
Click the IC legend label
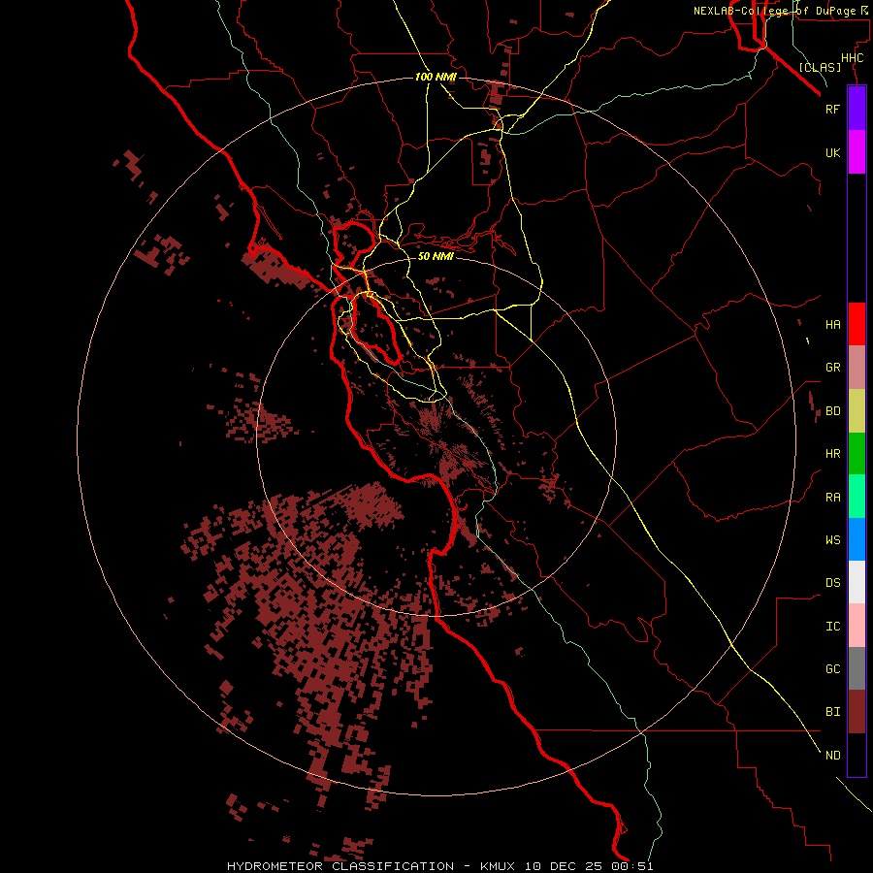832,627
